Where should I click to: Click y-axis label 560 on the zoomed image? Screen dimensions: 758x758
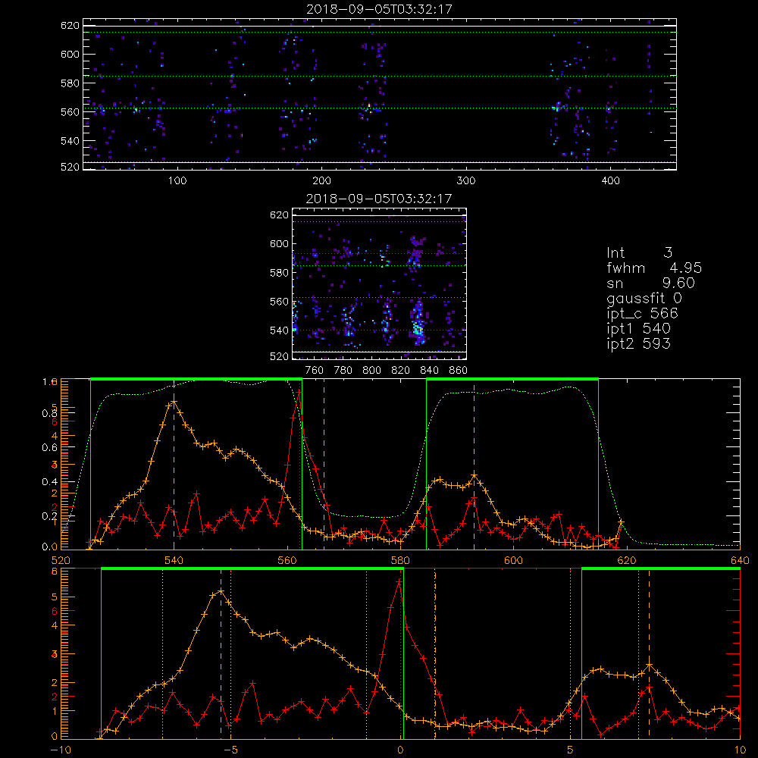click(279, 302)
